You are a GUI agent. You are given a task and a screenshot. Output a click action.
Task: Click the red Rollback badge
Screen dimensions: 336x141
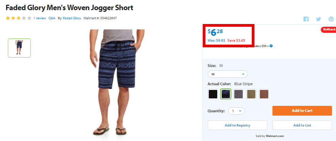328,30
